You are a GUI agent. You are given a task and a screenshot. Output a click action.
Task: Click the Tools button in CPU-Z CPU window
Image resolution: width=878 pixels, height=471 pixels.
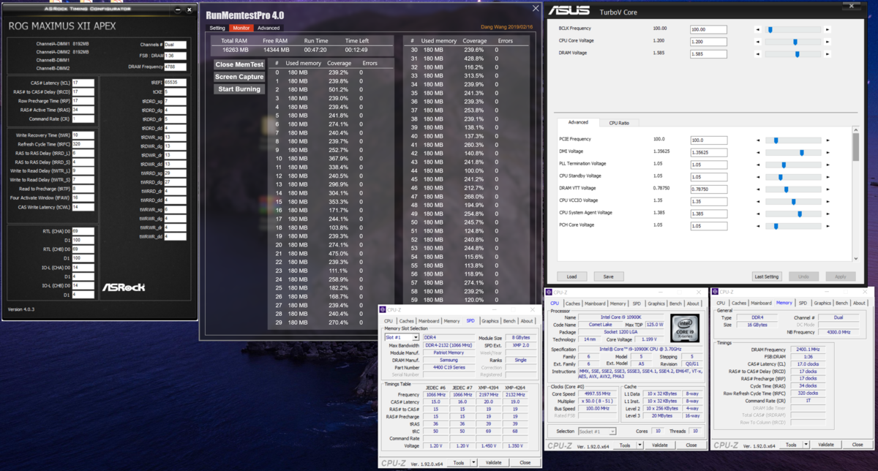625,445
